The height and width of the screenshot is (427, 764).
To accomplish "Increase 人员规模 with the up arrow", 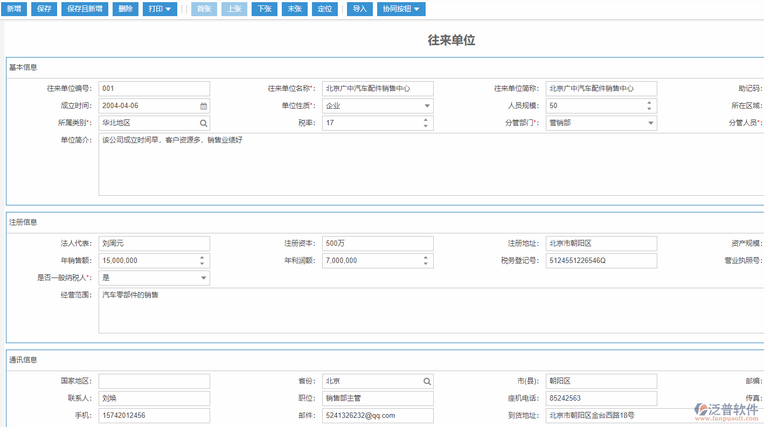I will click(x=649, y=103).
